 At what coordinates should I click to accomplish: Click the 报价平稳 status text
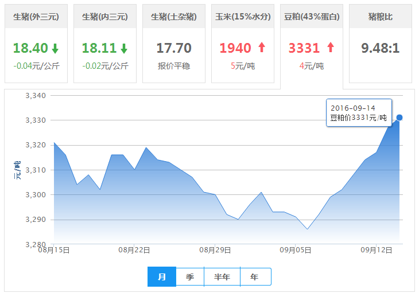[174, 66]
